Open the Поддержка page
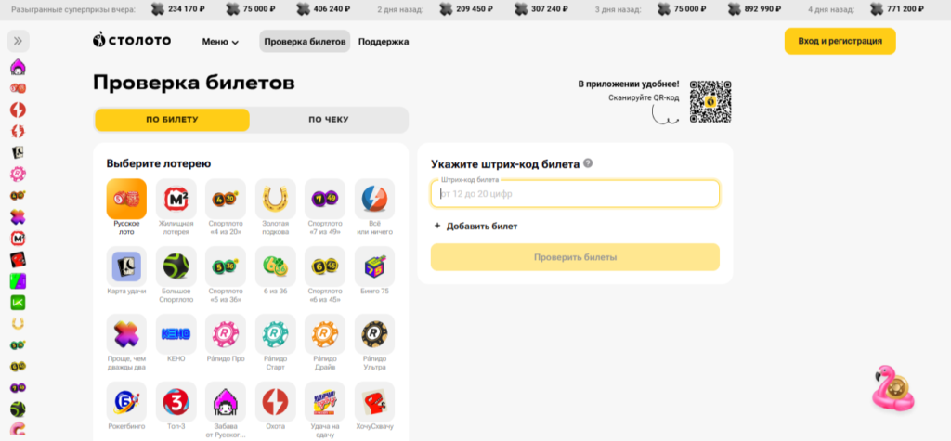 point(384,42)
